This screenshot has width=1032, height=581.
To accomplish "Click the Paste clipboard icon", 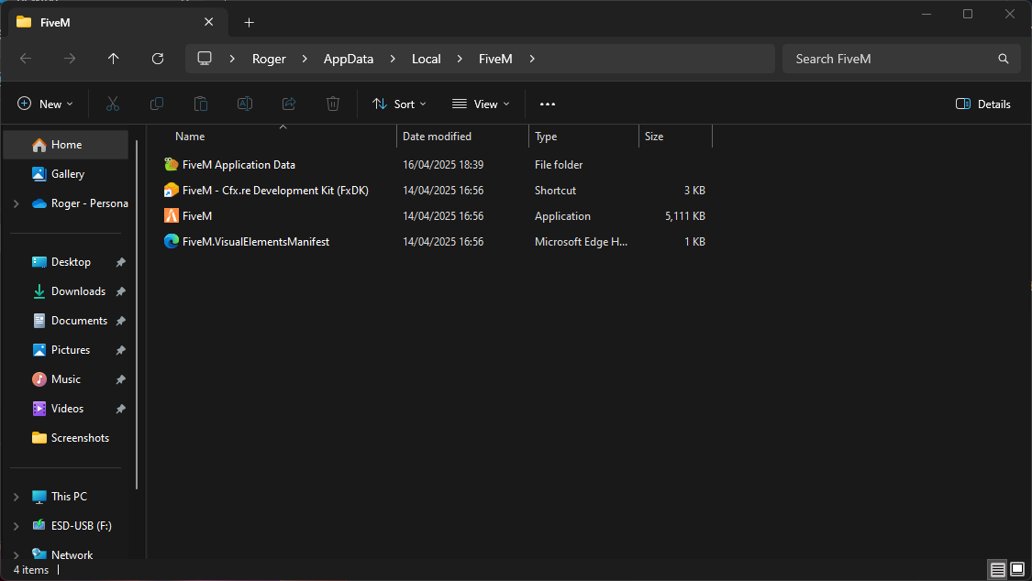I will tap(201, 104).
